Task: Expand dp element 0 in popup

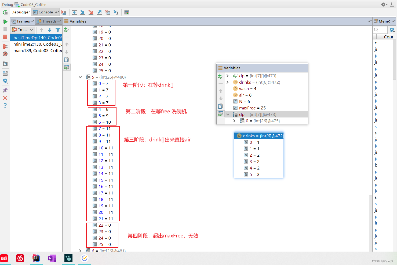Action: (x=234, y=121)
